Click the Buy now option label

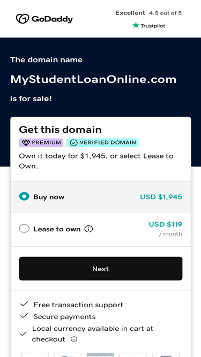pyautogui.click(x=49, y=197)
